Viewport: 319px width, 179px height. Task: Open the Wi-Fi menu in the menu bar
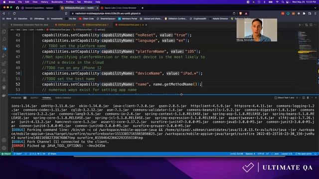pyautogui.click(x=277, y=2)
